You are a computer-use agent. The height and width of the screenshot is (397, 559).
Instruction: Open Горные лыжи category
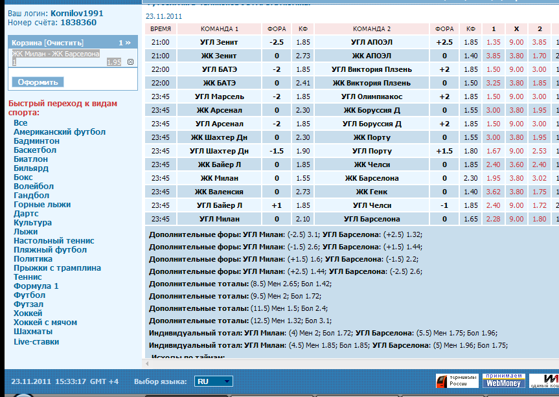click(42, 205)
